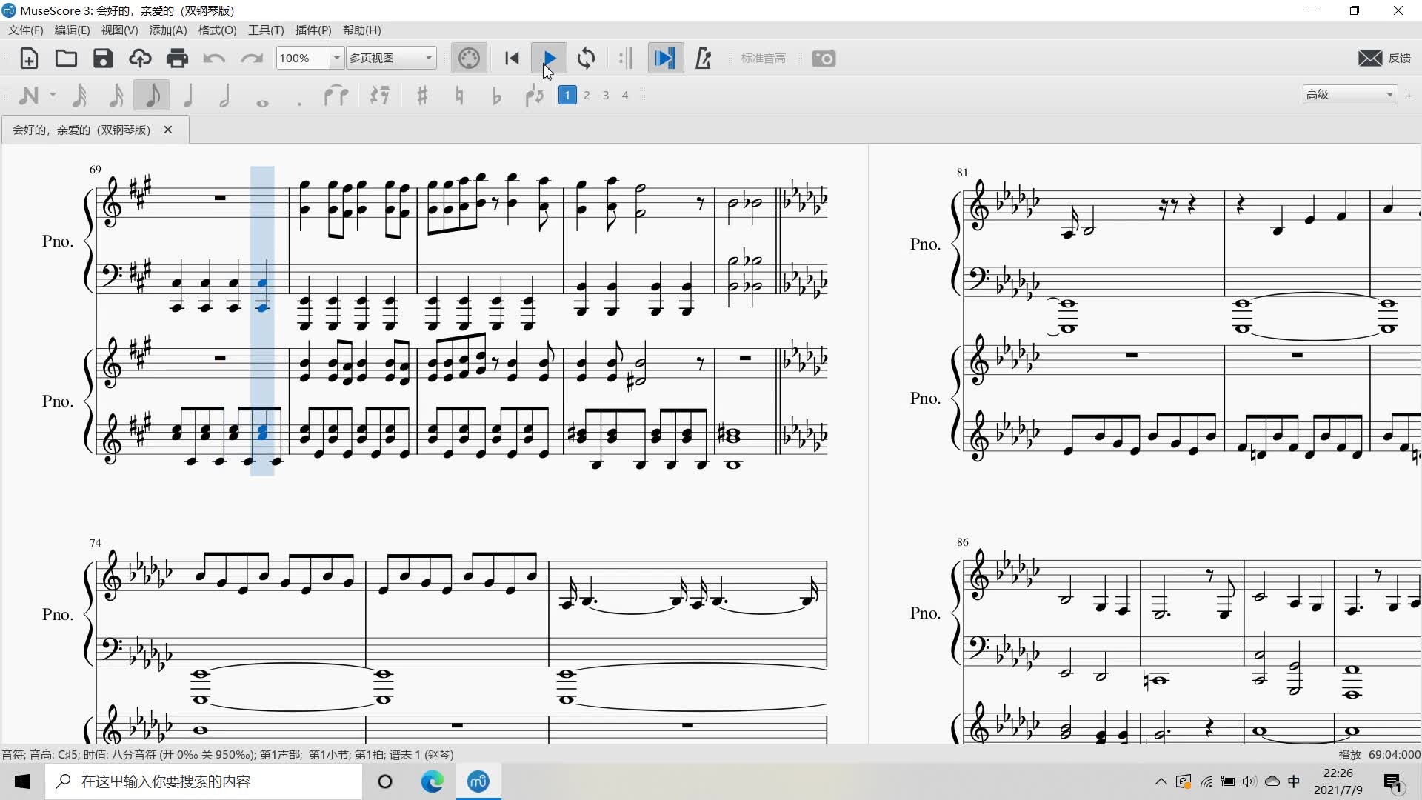Viewport: 1422px width, 800px height.
Task: Select voice 2
Action: 587,95
